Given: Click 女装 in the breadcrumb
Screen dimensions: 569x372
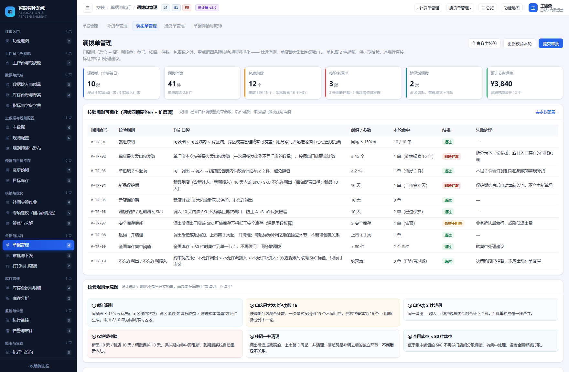Looking at the screenshot, I should click(x=101, y=7).
